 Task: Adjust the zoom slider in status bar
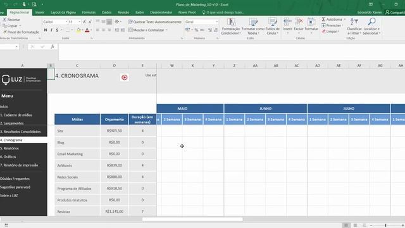pyautogui.click(x=385, y=225)
